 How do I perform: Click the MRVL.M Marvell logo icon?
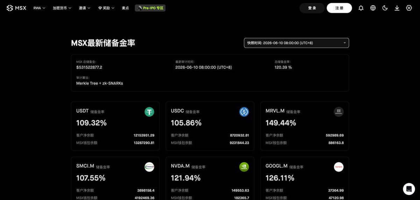point(338,112)
